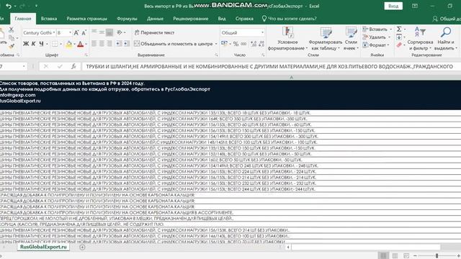Viewport: 461px width, 259px height.
Task: Click Объединить и поместить в центре
Action: coord(173,44)
